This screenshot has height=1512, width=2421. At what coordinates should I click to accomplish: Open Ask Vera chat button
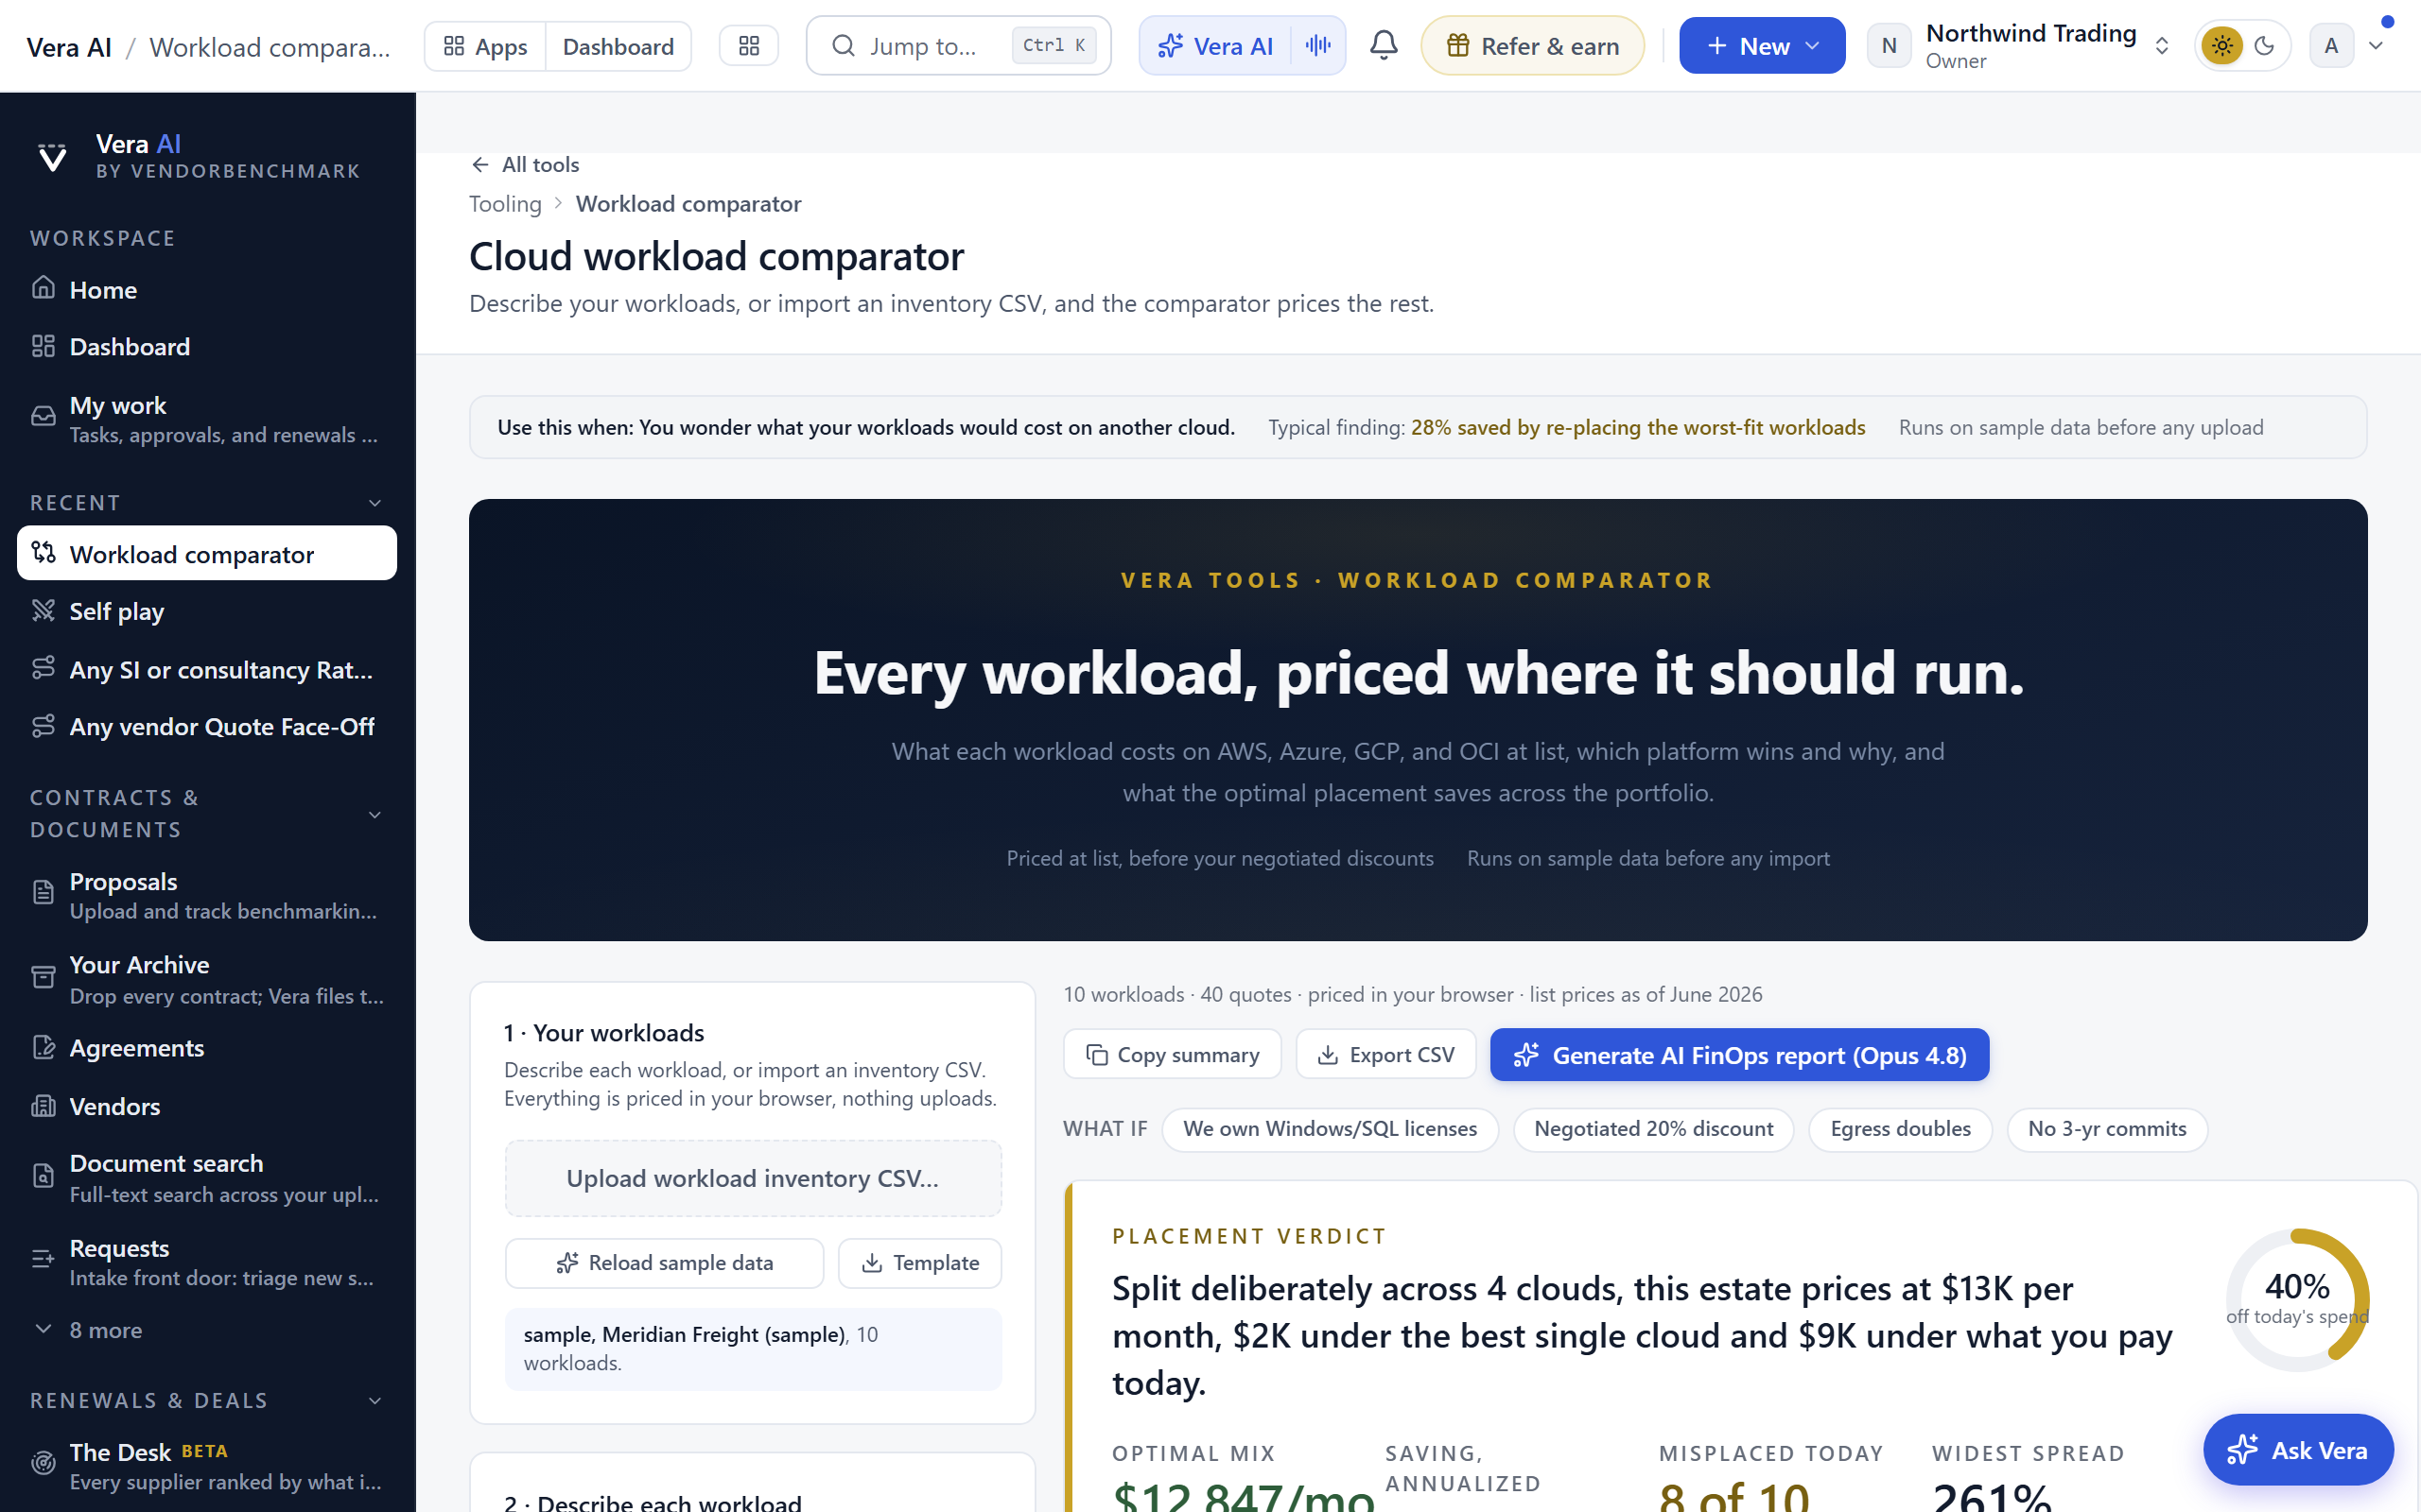point(2298,1449)
